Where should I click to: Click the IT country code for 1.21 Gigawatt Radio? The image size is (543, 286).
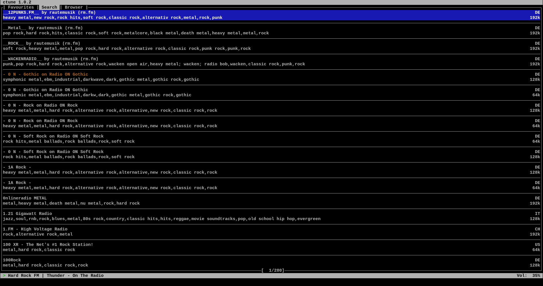point(537,214)
